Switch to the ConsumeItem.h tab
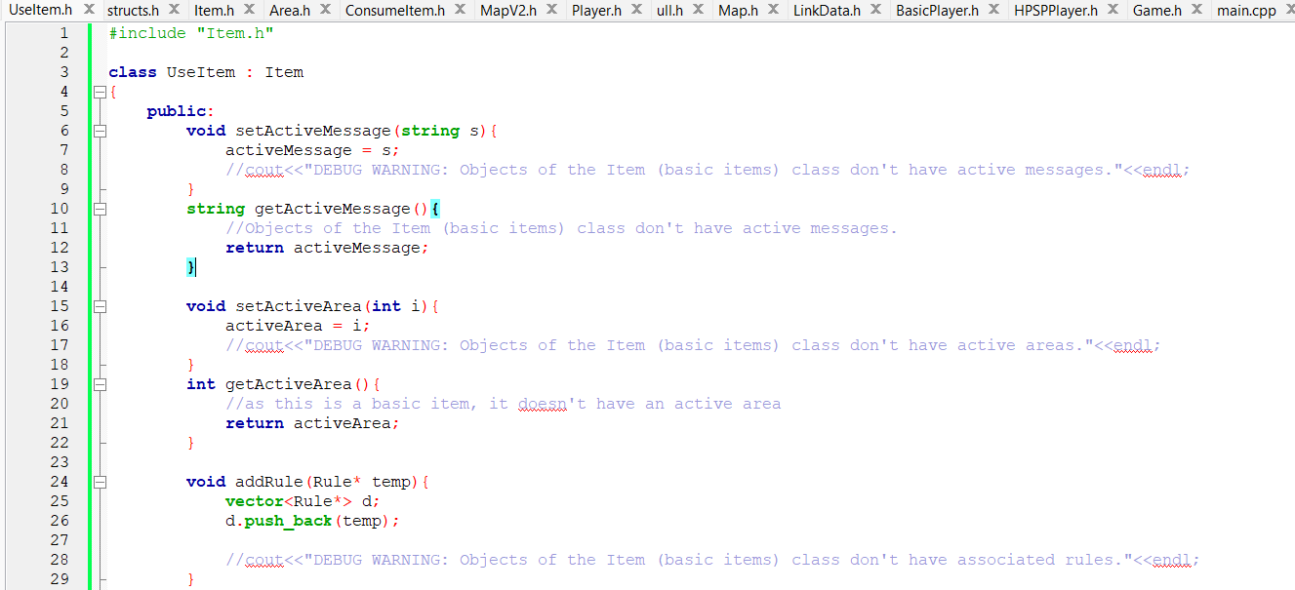Screen dimensions: 1295x590 394,9
